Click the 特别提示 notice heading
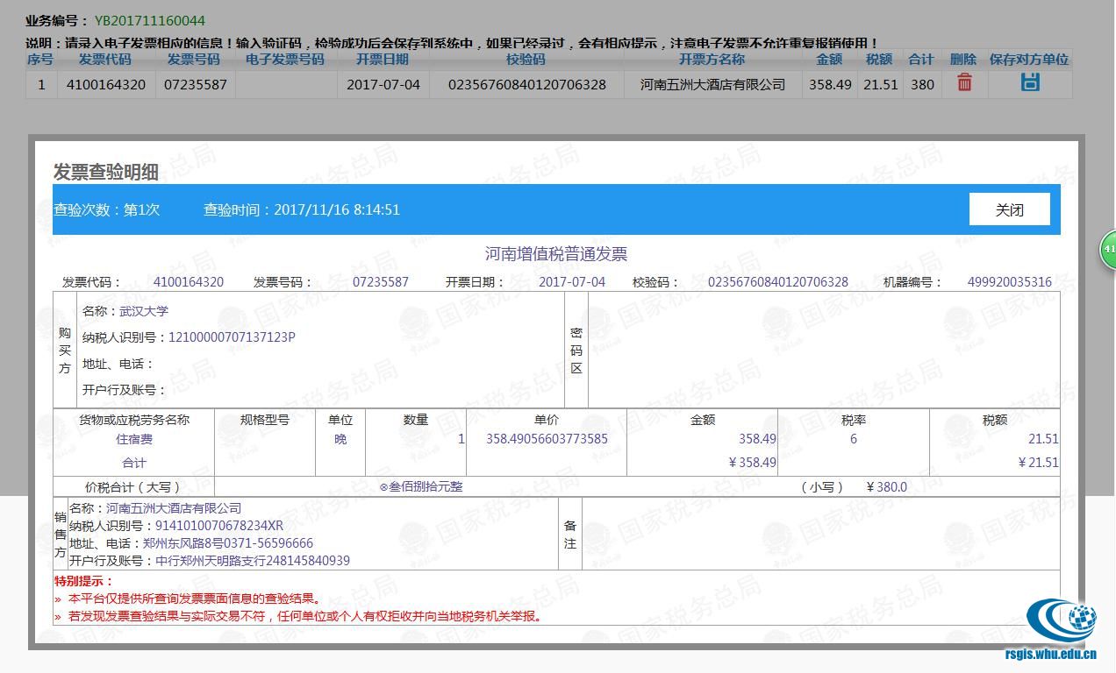 pyautogui.click(x=84, y=581)
